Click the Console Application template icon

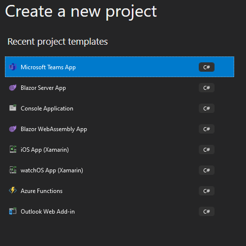click(x=13, y=108)
